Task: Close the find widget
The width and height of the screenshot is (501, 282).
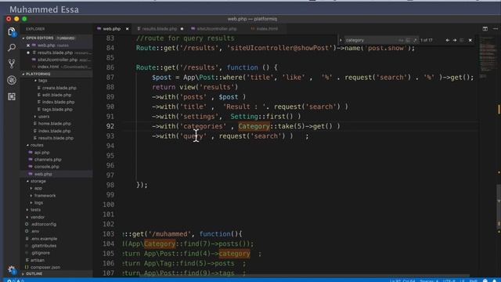Action: click(x=470, y=40)
